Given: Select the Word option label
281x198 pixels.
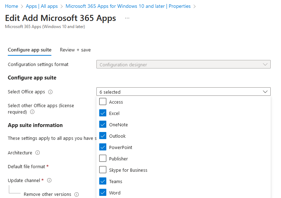Looking at the screenshot, I should click(x=115, y=193).
